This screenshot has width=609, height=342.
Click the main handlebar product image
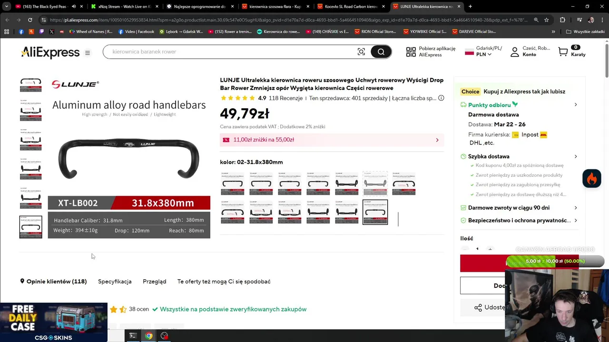129,158
